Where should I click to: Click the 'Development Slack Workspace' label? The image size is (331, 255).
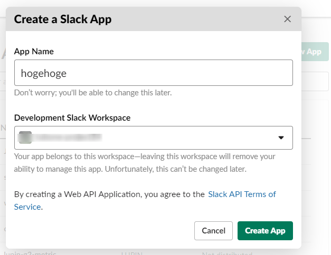click(x=72, y=118)
